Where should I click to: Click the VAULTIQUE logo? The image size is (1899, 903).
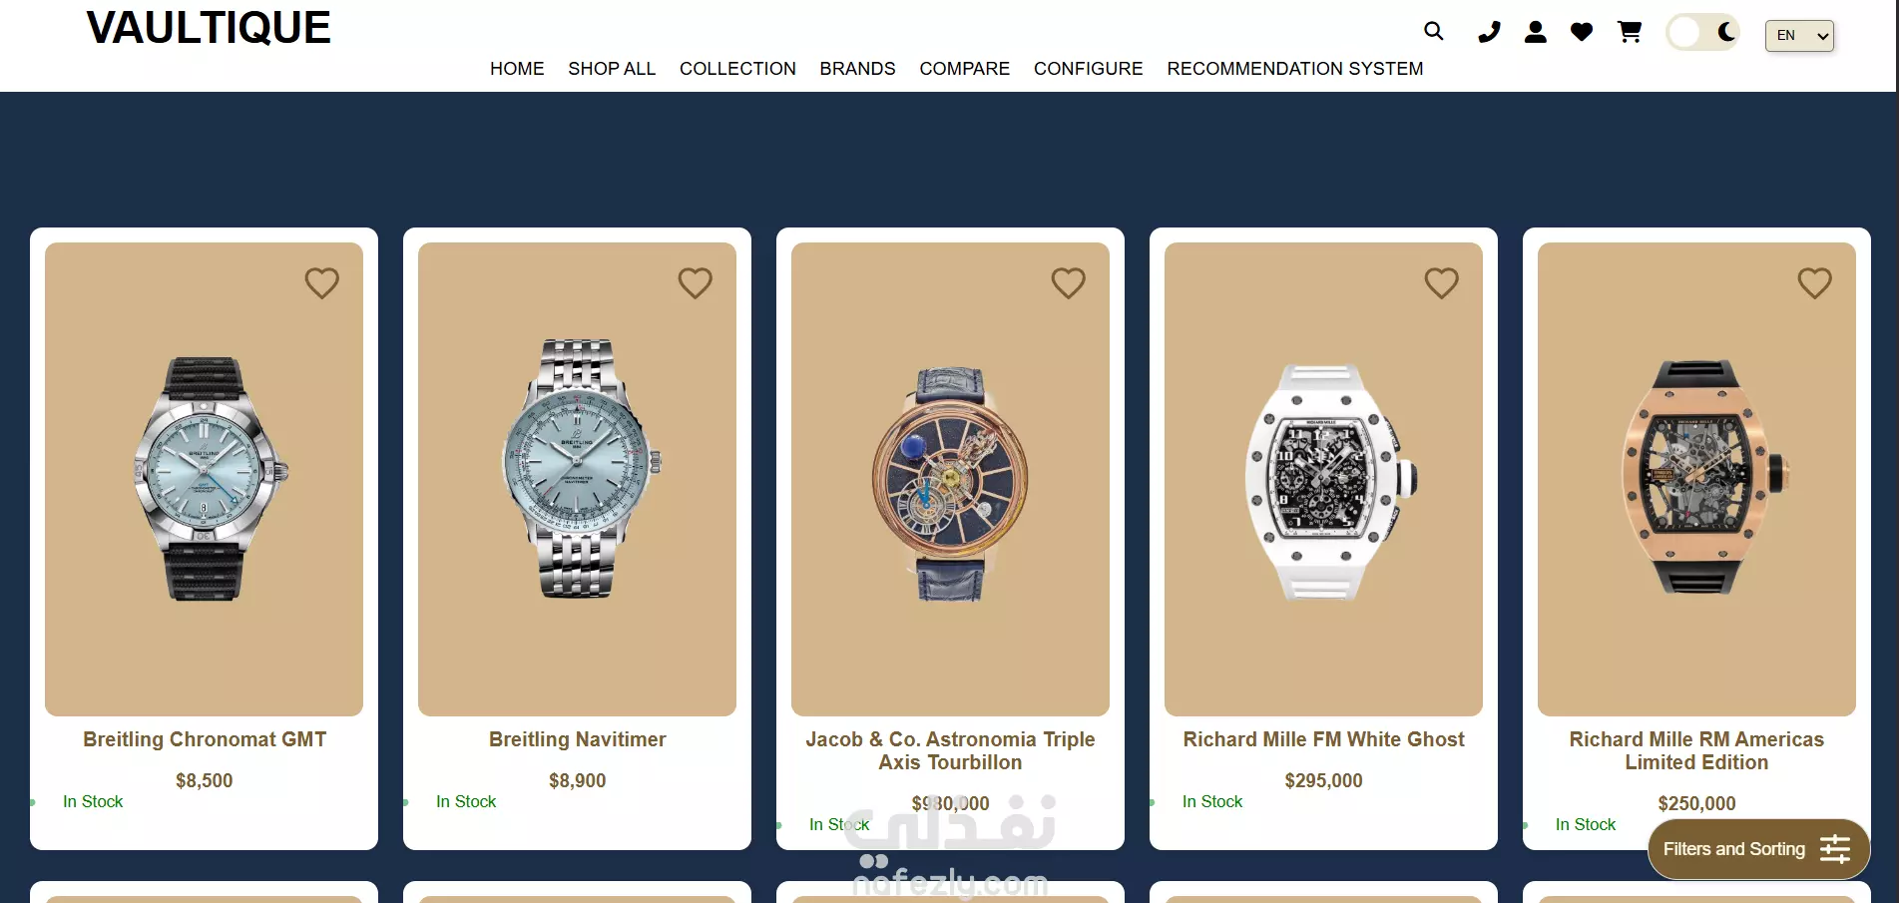point(209,28)
